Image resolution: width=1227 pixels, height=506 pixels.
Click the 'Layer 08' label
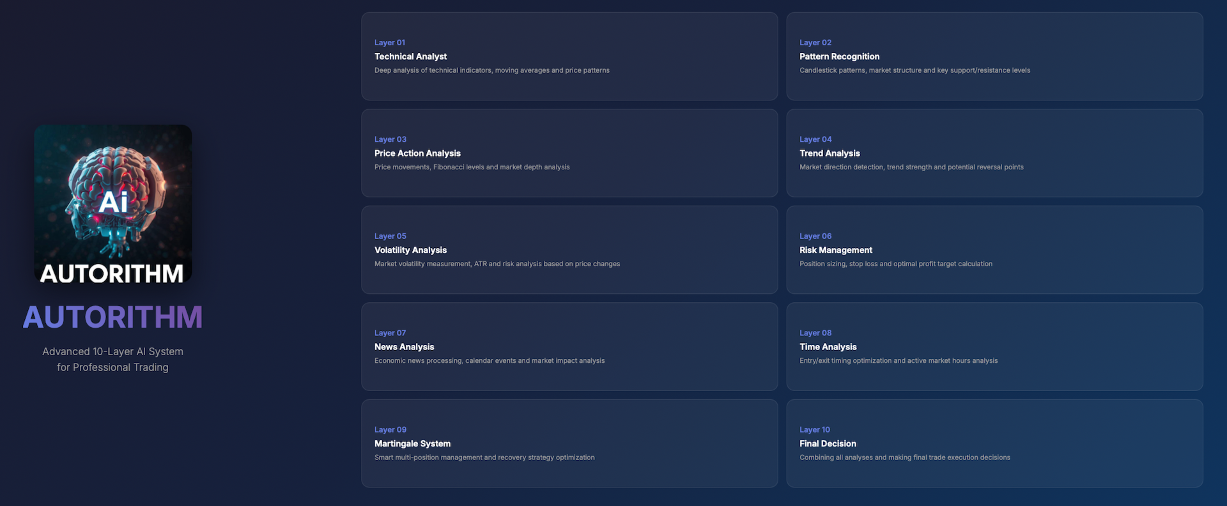(x=815, y=333)
